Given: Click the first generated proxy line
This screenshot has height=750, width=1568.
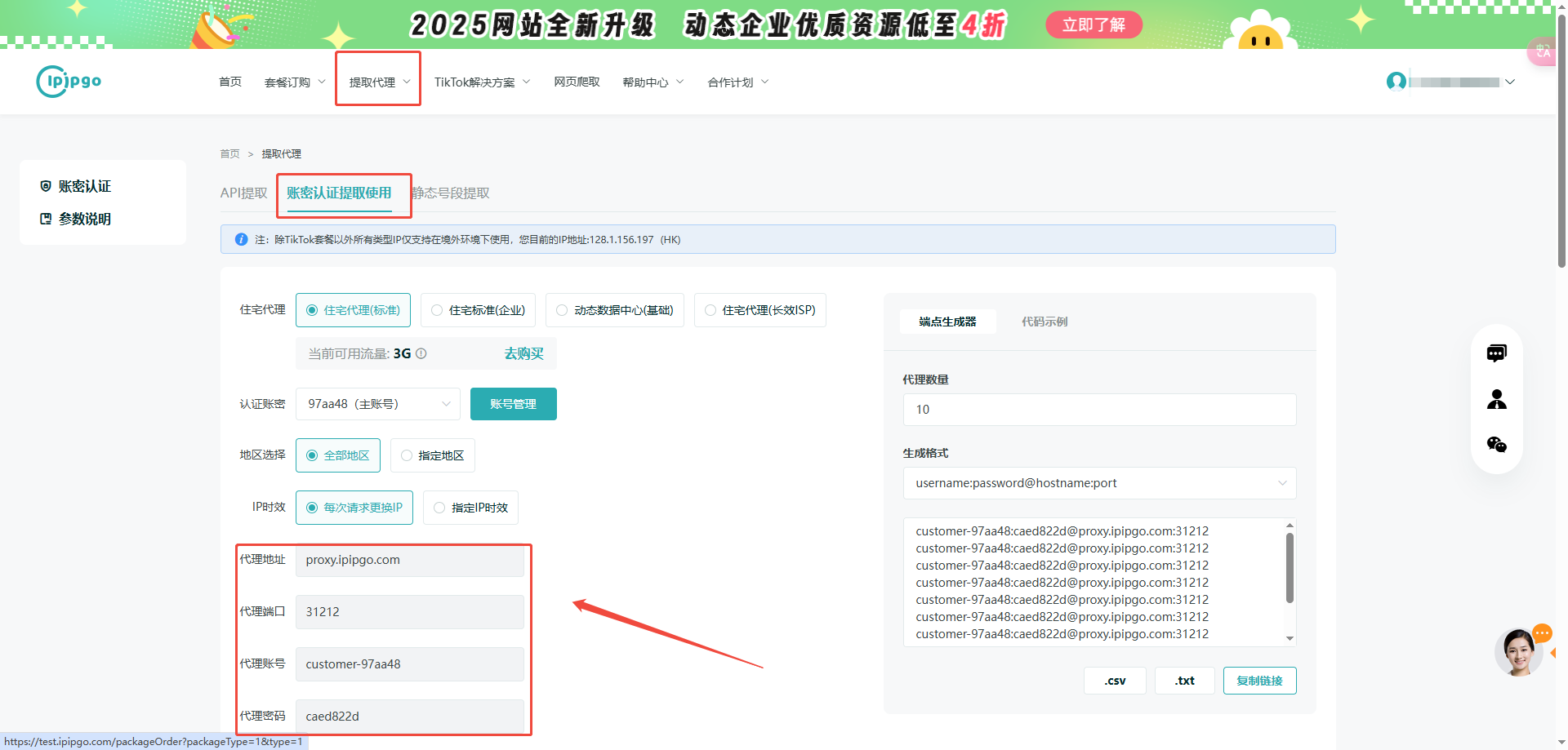Looking at the screenshot, I should pos(1062,531).
